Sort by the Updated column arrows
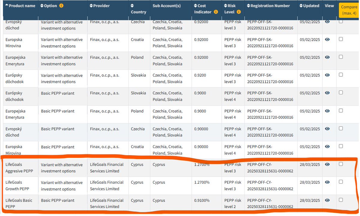Screen dimensions: 360x216 click(x=301, y=6)
